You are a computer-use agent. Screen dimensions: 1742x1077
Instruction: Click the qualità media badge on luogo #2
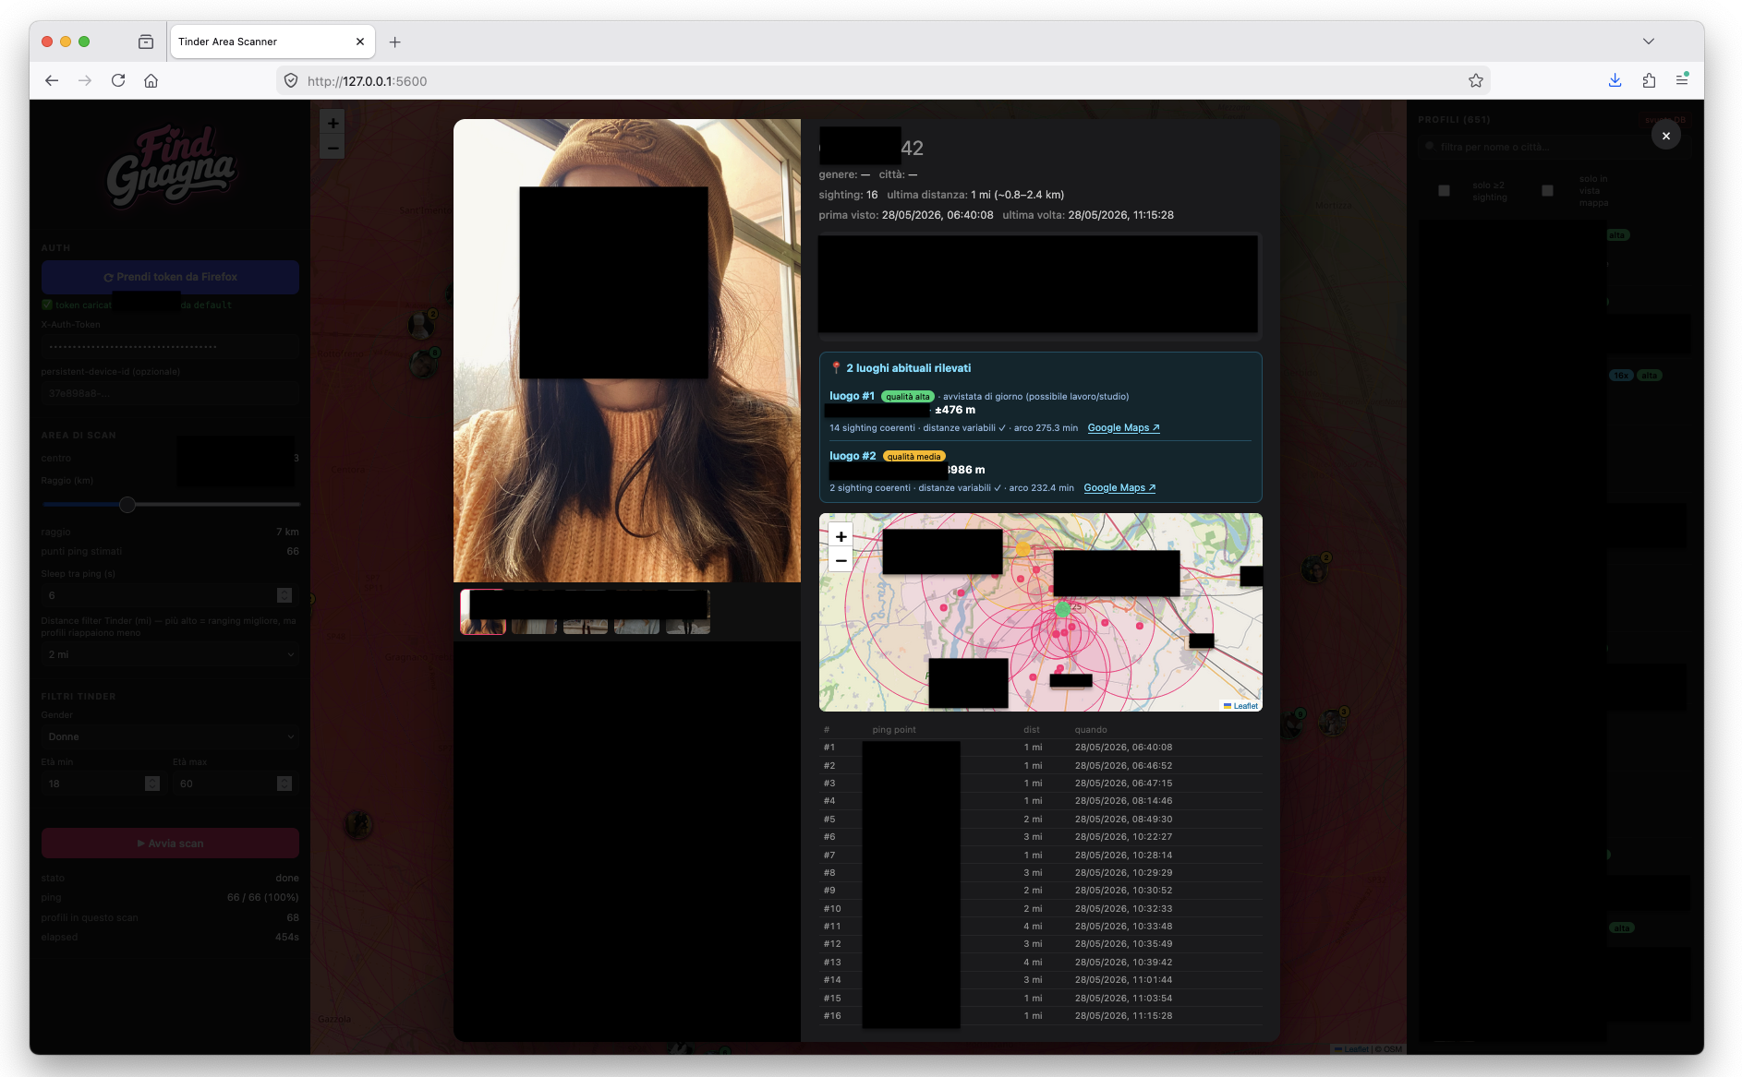[914, 457]
